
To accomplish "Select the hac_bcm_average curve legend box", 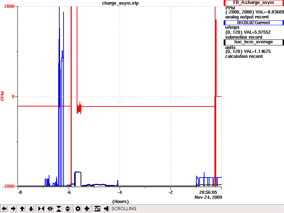I will coord(254,42).
